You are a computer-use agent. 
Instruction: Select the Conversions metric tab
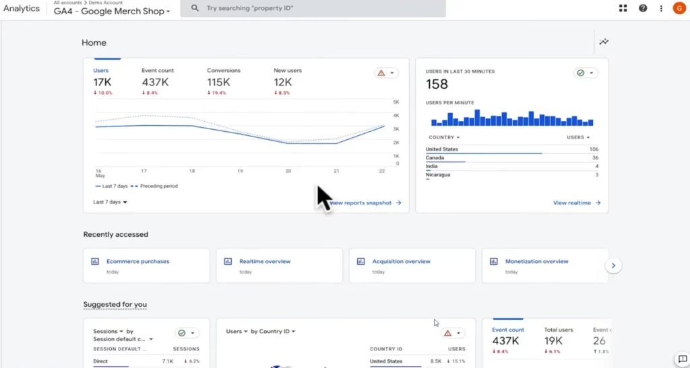point(224,81)
